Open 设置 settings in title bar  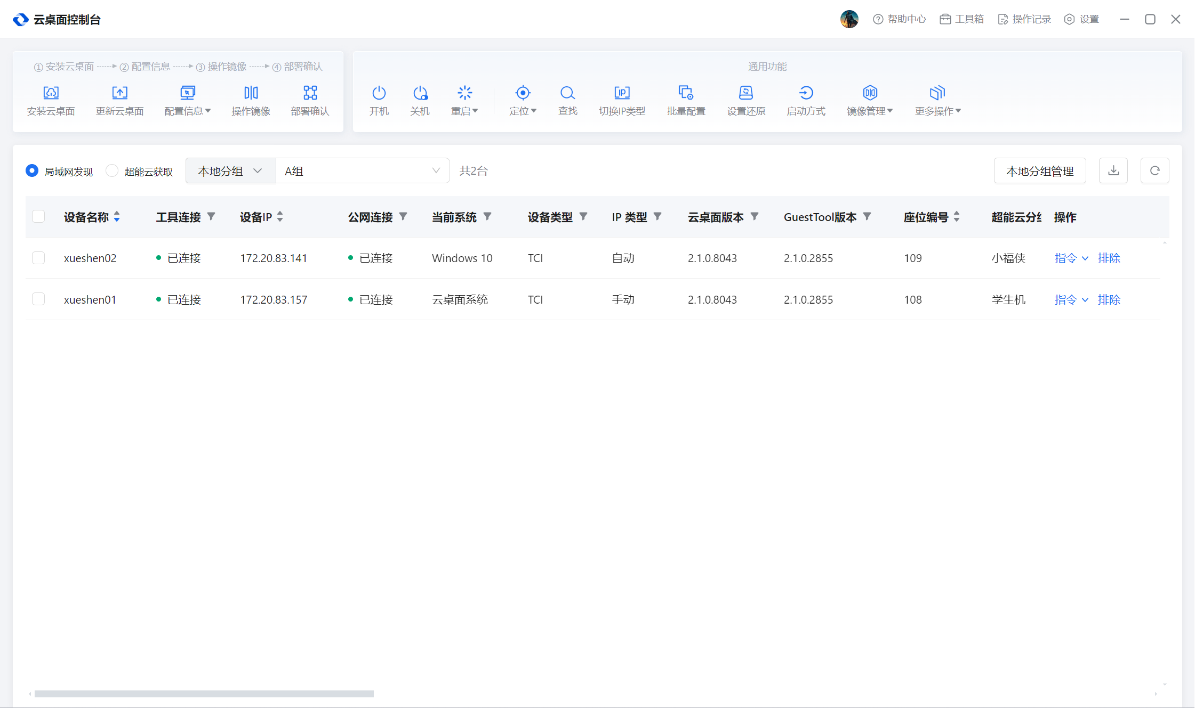[x=1082, y=19]
